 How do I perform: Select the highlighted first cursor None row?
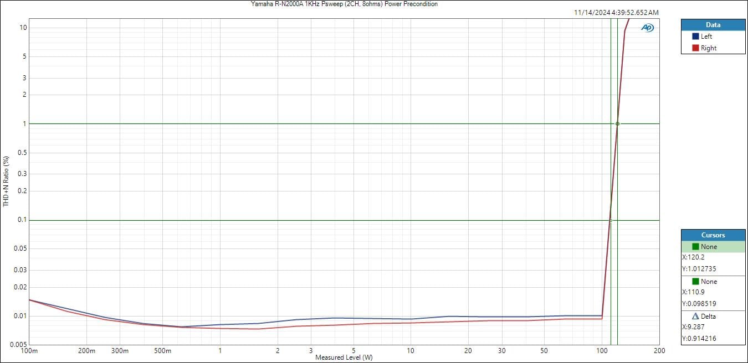click(713, 247)
